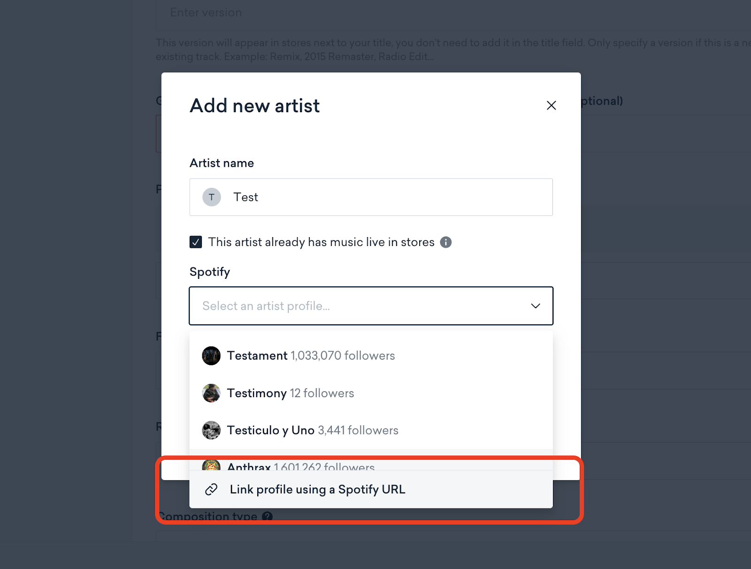Pick Testiculo y Uno from the list
The height and width of the screenshot is (569, 751).
click(371, 430)
